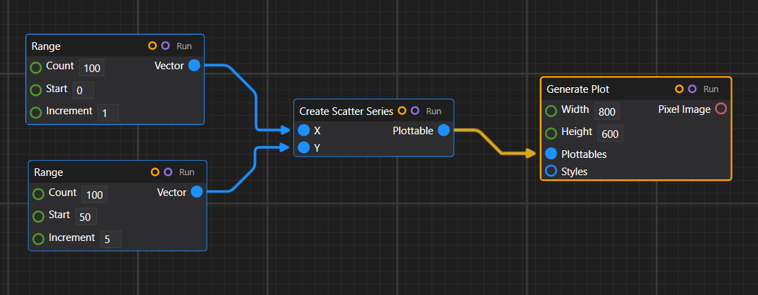Click the orange circle in Generate Plot header
Screen dimensions: 758x295
pos(679,89)
